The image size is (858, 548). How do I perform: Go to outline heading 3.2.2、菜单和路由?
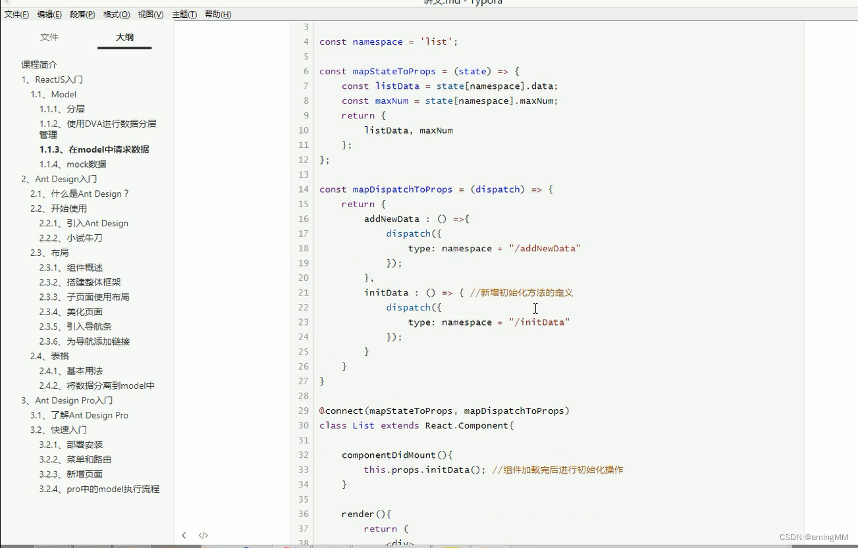[x=75, y=460]
